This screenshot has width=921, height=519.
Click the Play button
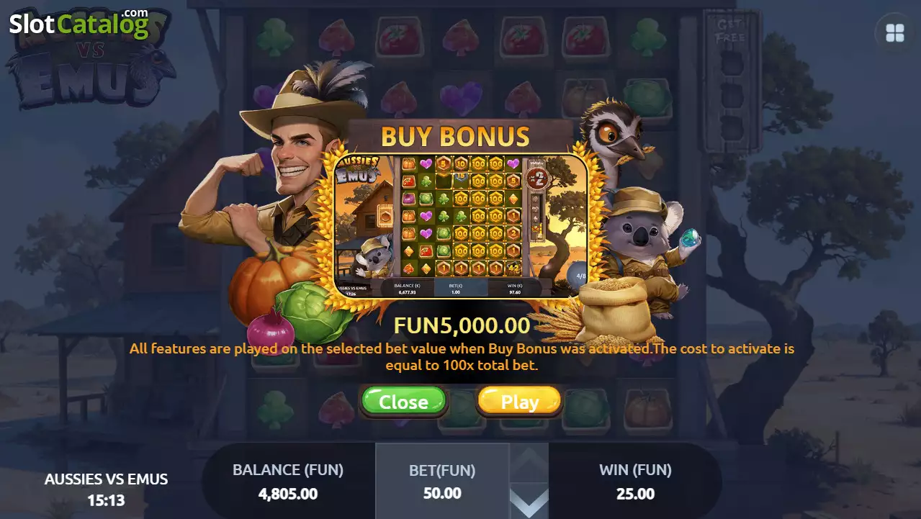tap(519, 401)
